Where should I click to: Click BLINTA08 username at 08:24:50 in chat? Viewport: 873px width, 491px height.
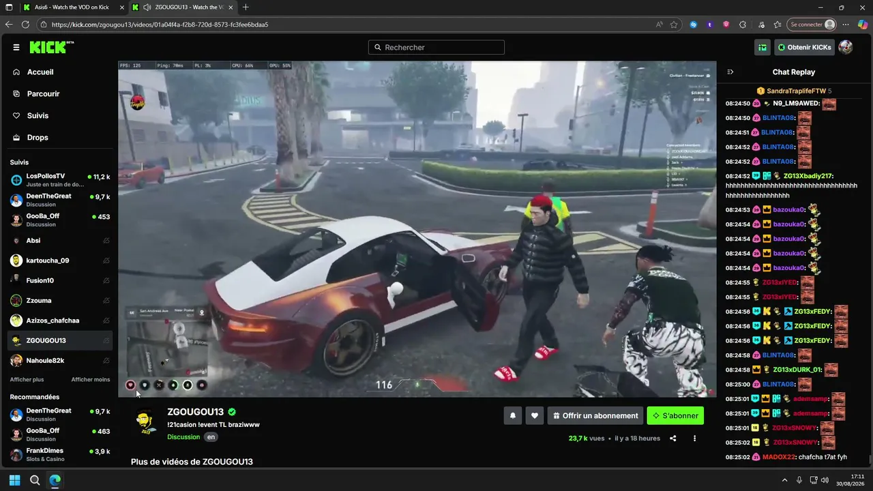(778, 118)
